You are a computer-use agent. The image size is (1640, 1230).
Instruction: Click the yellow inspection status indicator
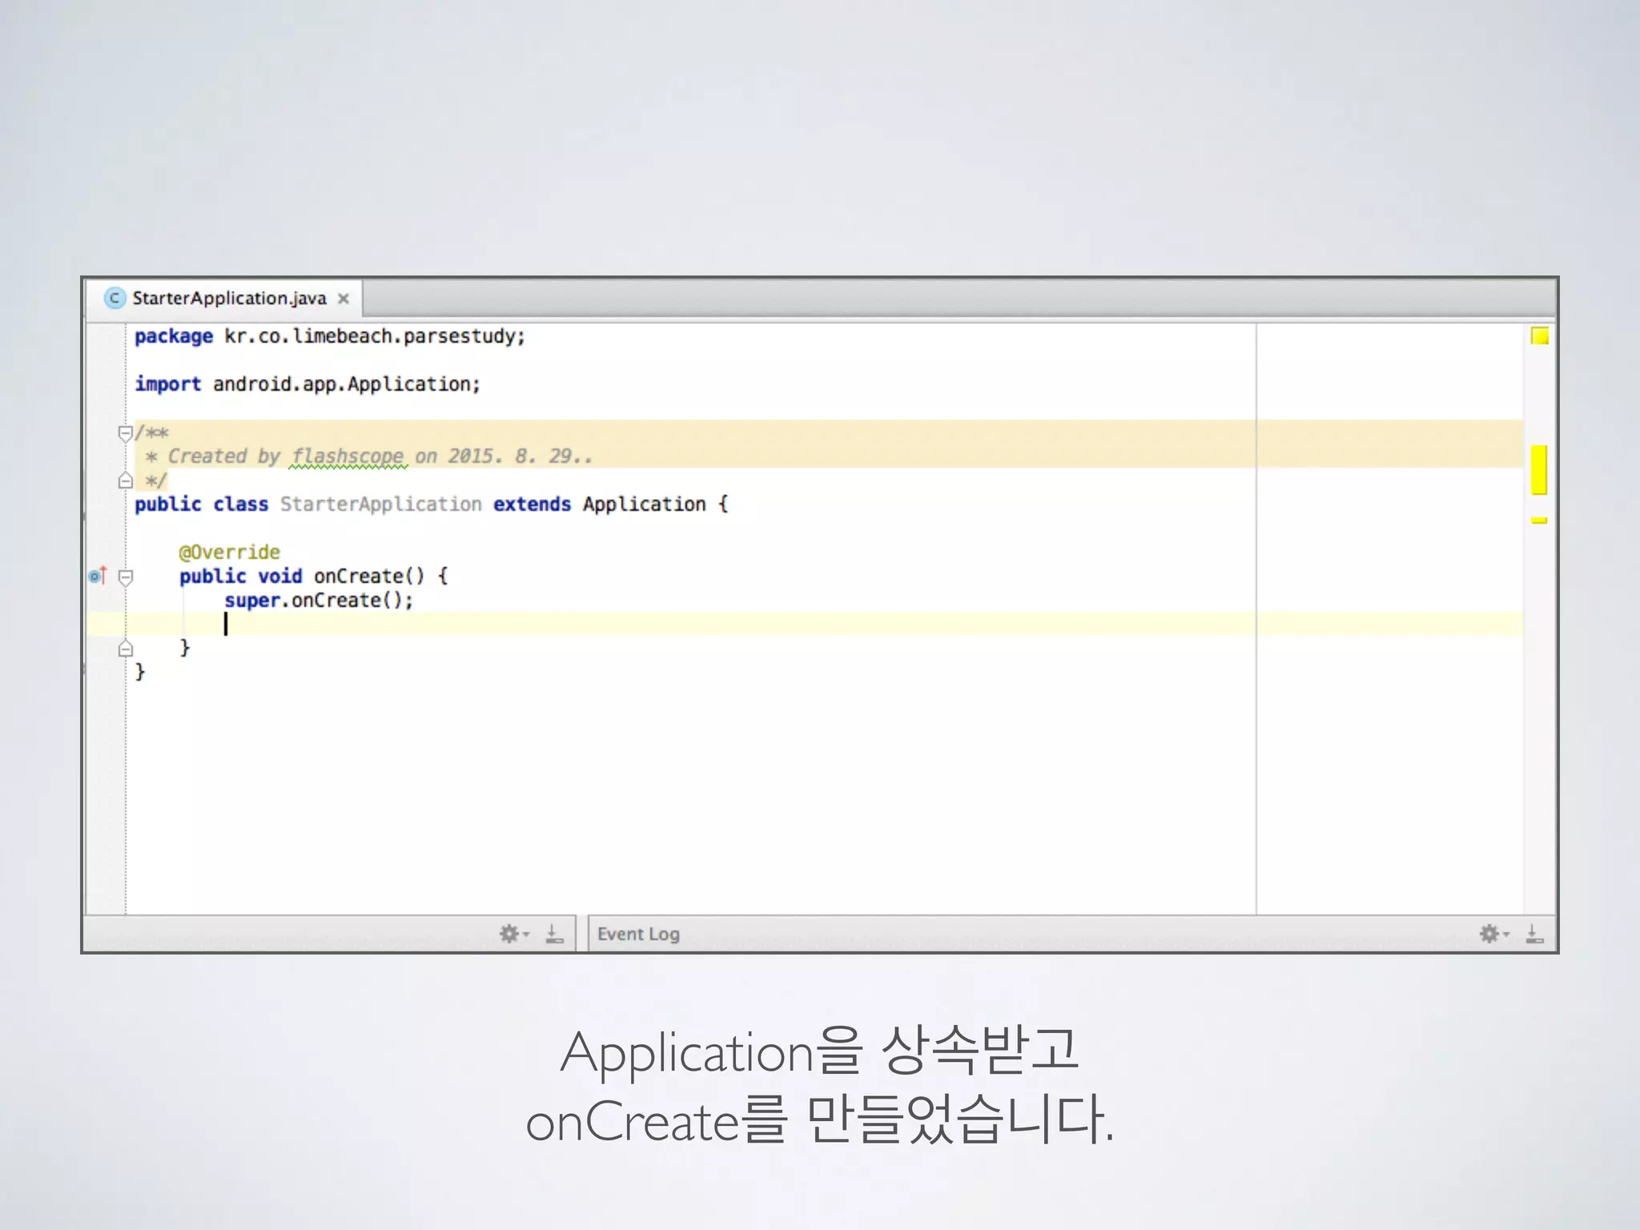[1539, 336]
